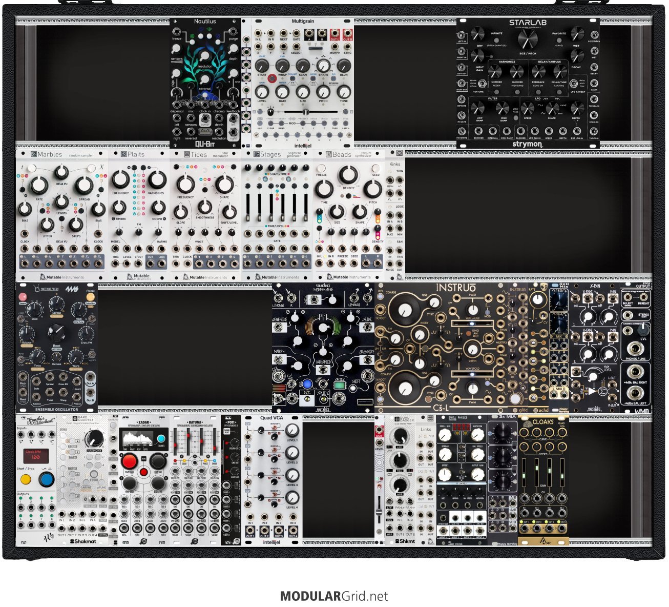Click the Seed button on Beads
669x607 pixels.
coord(376,168)
